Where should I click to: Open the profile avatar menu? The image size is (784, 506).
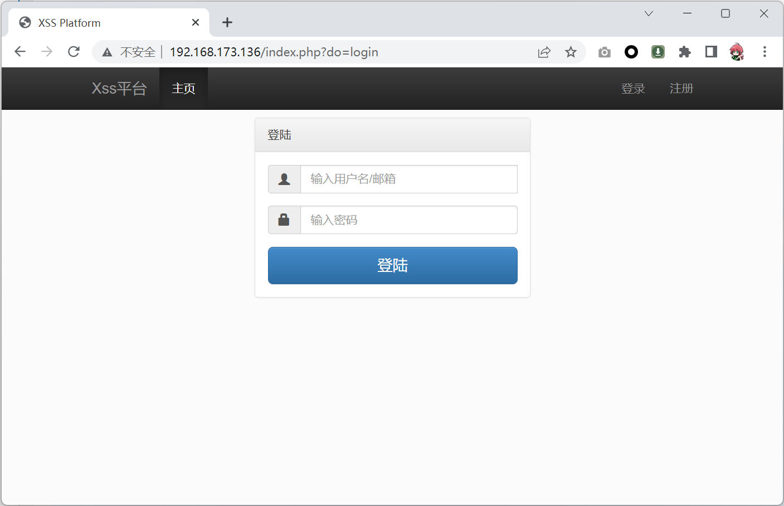click(737, 52)
